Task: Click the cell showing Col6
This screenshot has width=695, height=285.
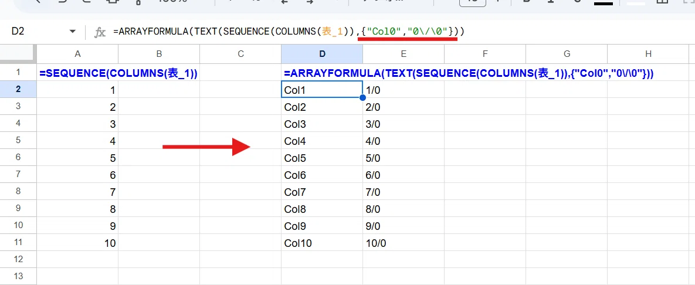Action: (322, 174)
